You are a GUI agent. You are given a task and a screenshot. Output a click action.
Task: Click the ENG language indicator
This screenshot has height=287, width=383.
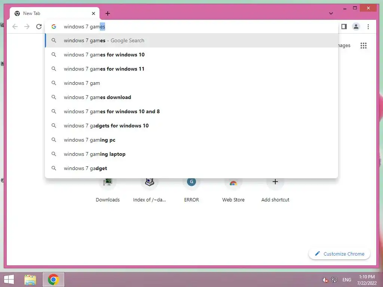(x=347, y=280)
